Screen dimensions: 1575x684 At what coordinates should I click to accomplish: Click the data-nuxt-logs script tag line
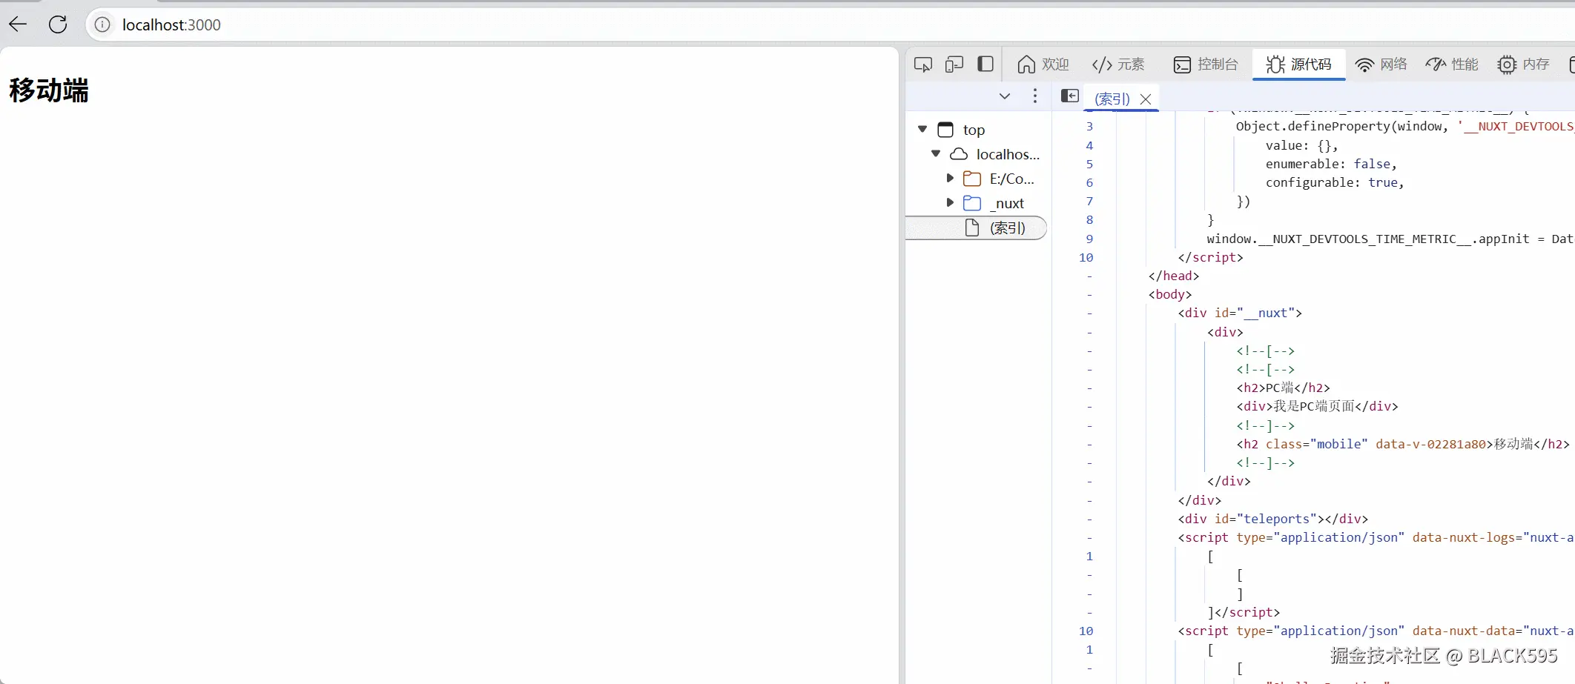pyautogui.click(x=1376, y=537)
